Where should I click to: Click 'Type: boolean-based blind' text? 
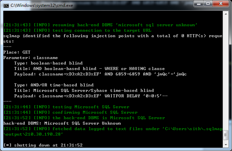[x=48, y=63]
